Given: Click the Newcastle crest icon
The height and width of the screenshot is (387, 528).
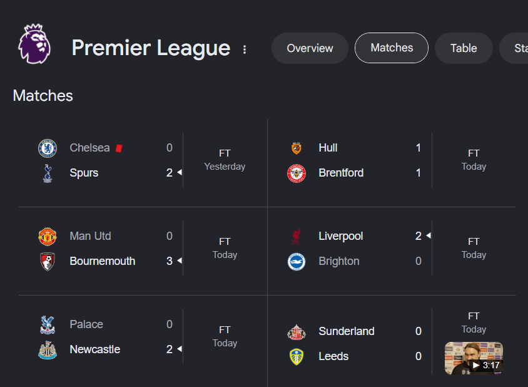Looking at the screenshot, I should pyautogui.click(x=48, y=350).
